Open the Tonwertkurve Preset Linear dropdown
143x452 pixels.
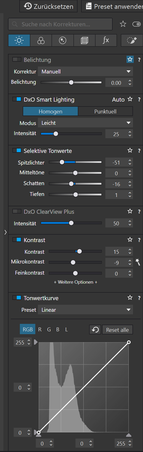(86, 310)
